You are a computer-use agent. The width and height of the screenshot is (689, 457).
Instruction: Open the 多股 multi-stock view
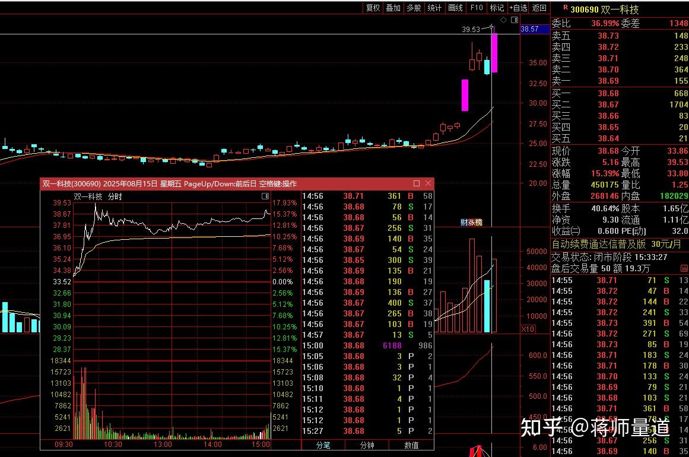pyautogui.click(x=414, y=8)
